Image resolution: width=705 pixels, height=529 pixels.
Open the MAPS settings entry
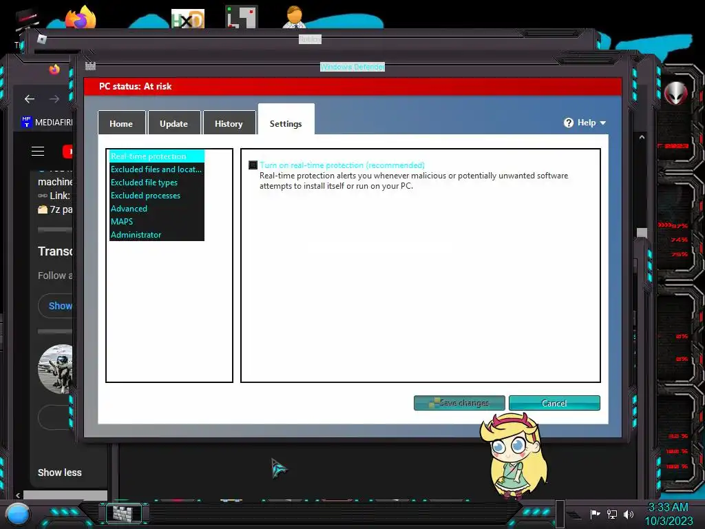click(156, 221)
